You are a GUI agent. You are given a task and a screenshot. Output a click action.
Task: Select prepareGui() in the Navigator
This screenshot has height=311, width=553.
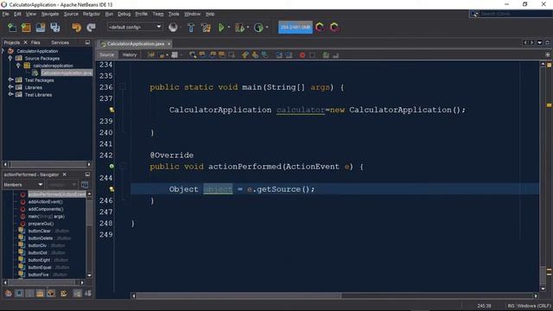pos(41,224)
